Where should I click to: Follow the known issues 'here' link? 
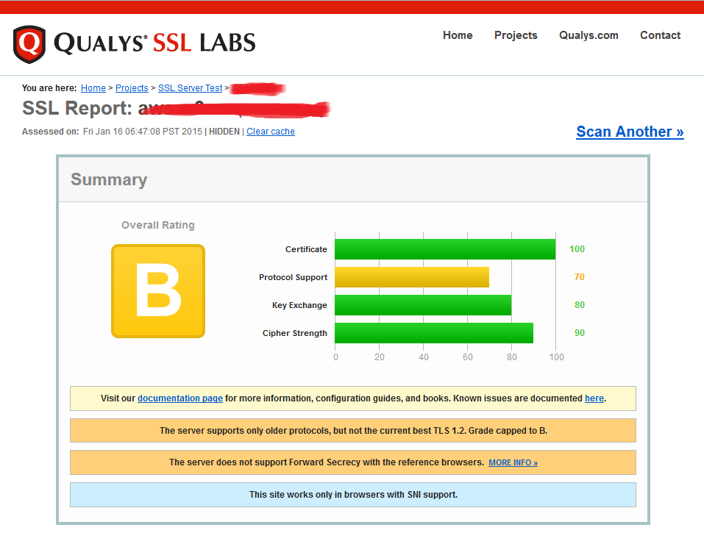[594, 398]
